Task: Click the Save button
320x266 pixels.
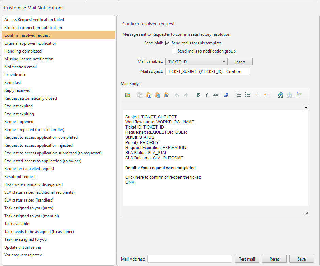Action: pyautogui.click(x=301, y=259)
